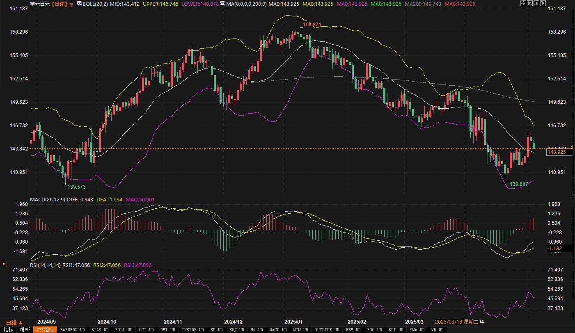The image size is (575, 333).
Task: Click the MA200:149.743 value
Action: point(423,4)
